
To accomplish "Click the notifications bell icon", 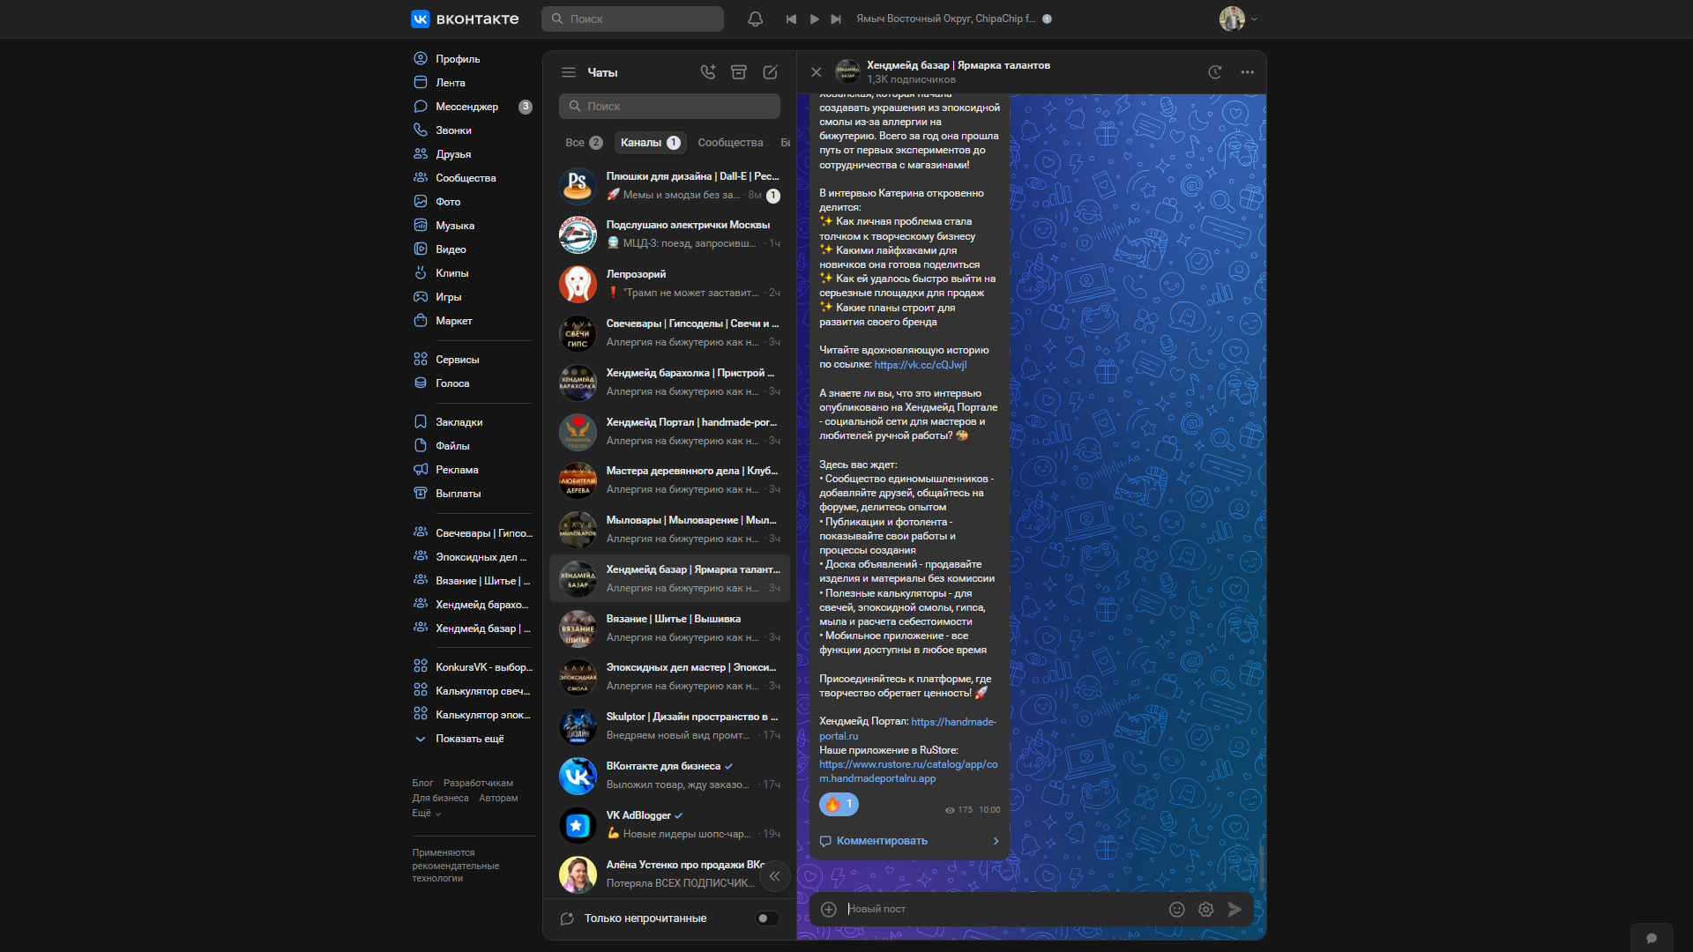I will point(755,19).
